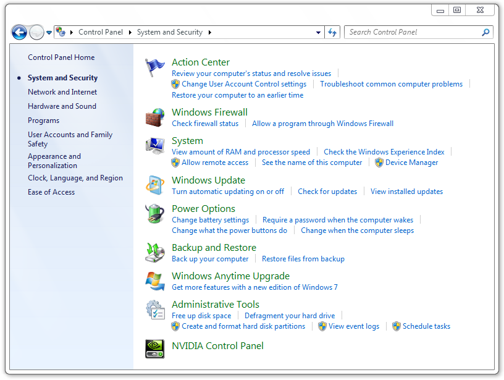Restore your computer to an earlier time
Screen dimensions: 504x380
pos(238,95)
